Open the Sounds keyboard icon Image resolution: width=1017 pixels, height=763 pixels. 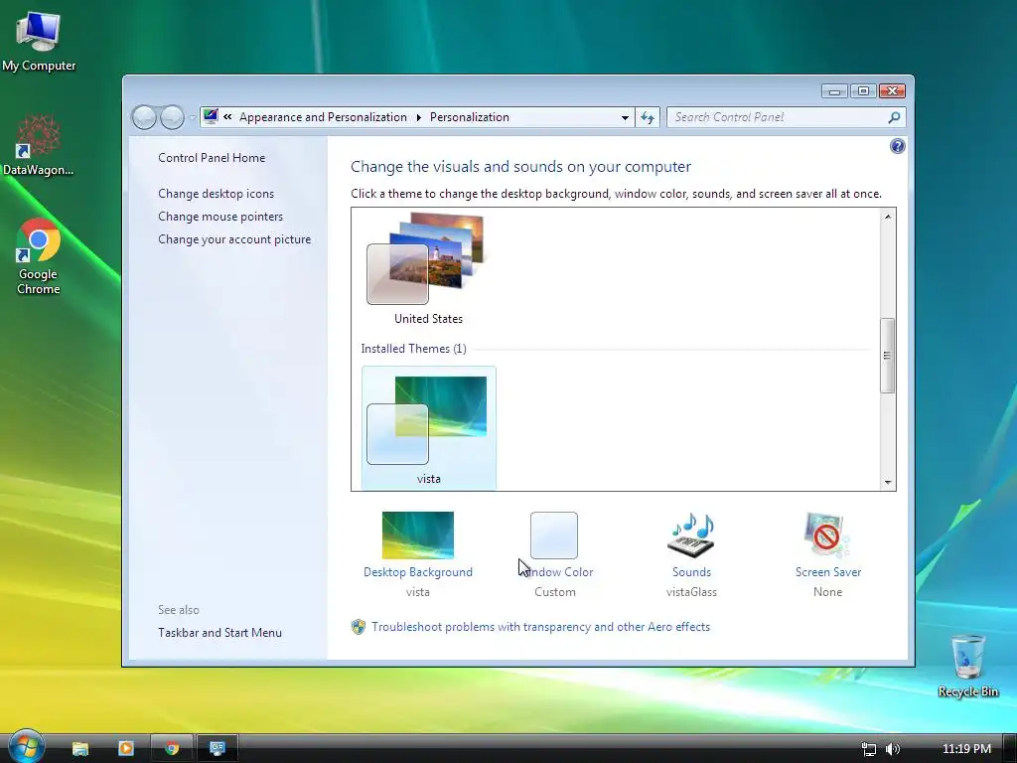tap(691, 535)
